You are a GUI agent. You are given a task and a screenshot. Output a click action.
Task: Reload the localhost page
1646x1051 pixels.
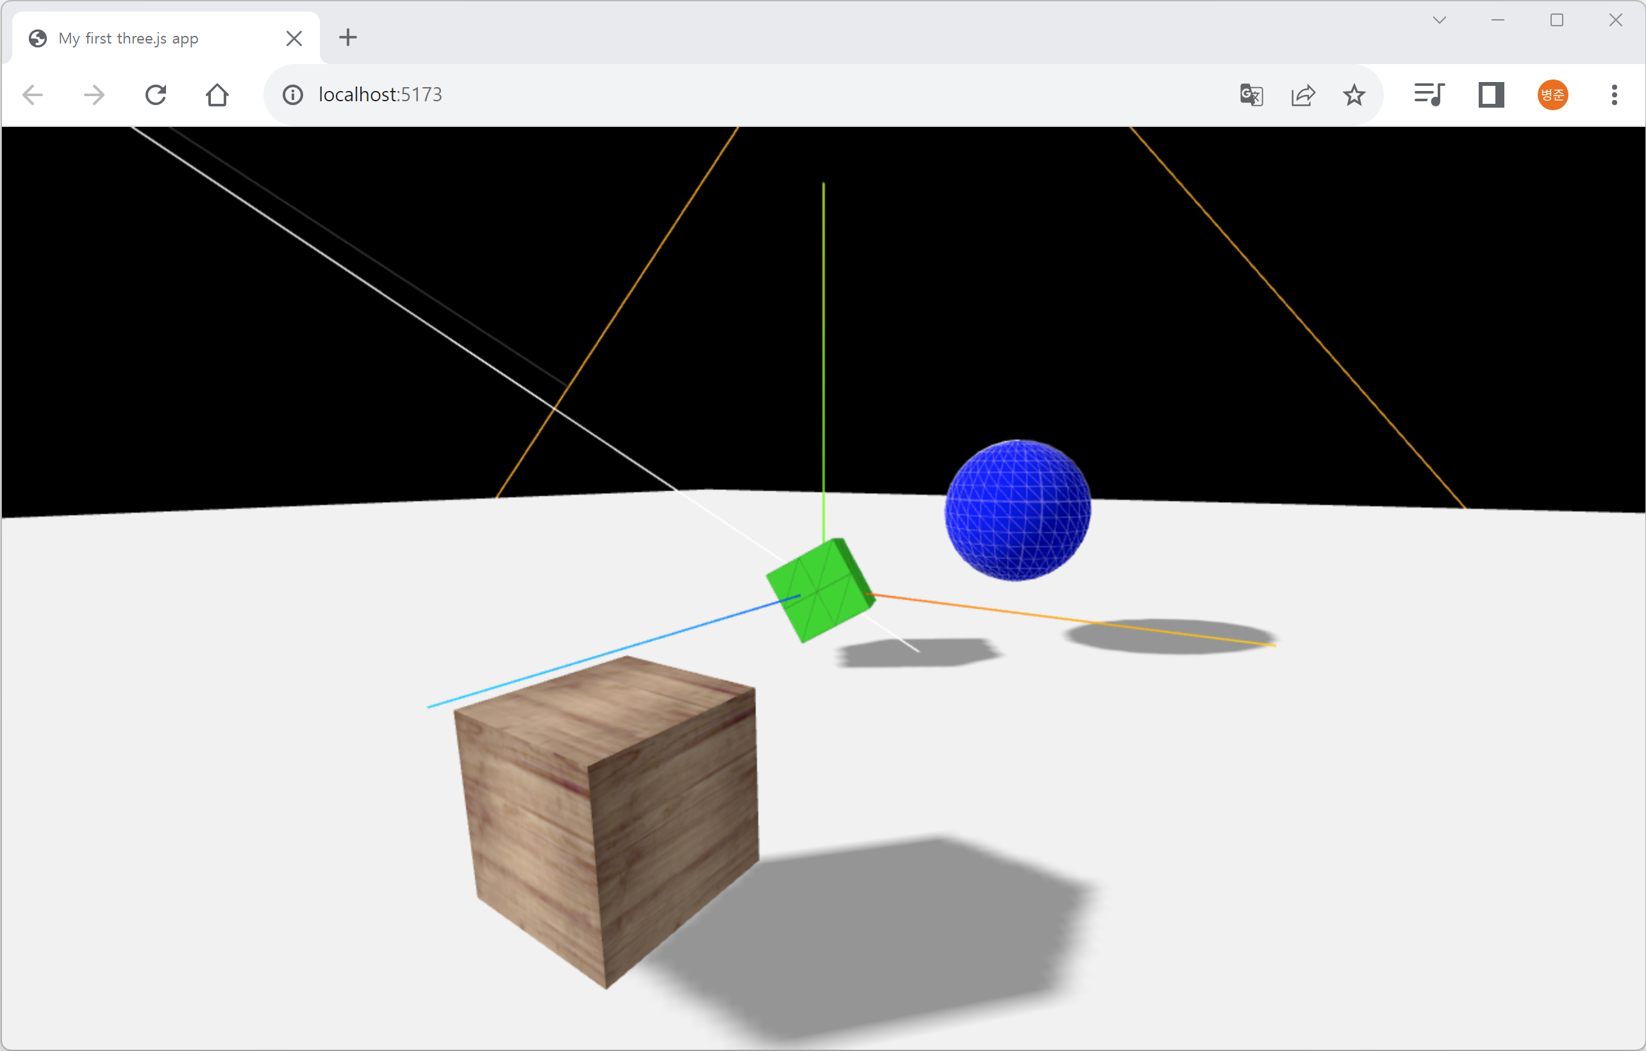(x=156, y=95)
